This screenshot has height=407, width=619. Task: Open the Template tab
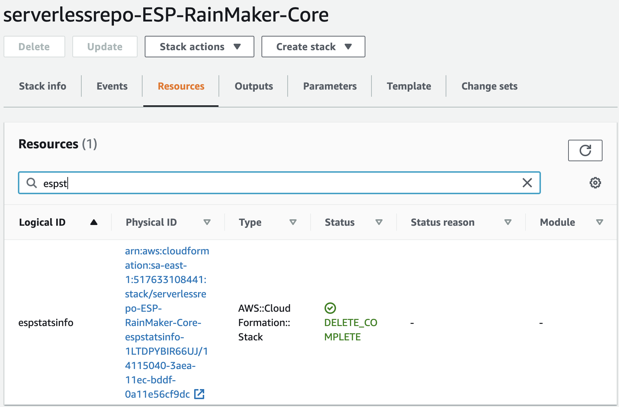[x=409, y=86]
